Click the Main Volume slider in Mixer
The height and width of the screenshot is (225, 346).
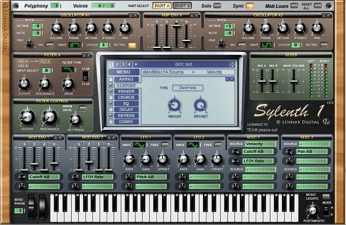tap(294, 81)
